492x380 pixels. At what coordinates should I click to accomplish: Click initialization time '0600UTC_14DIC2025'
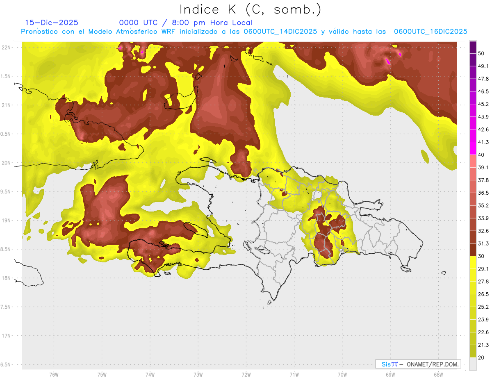(280, 32)
